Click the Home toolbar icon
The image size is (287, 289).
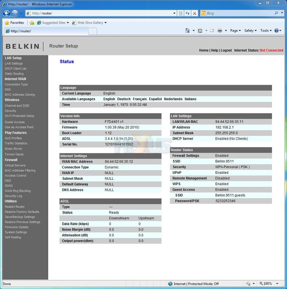(187, 31)
